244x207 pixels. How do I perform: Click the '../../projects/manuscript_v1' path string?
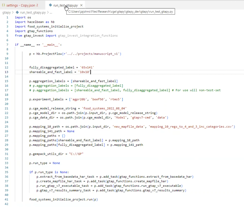93,54
